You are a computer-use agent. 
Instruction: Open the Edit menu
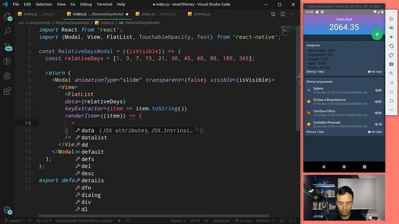[27, 4]
